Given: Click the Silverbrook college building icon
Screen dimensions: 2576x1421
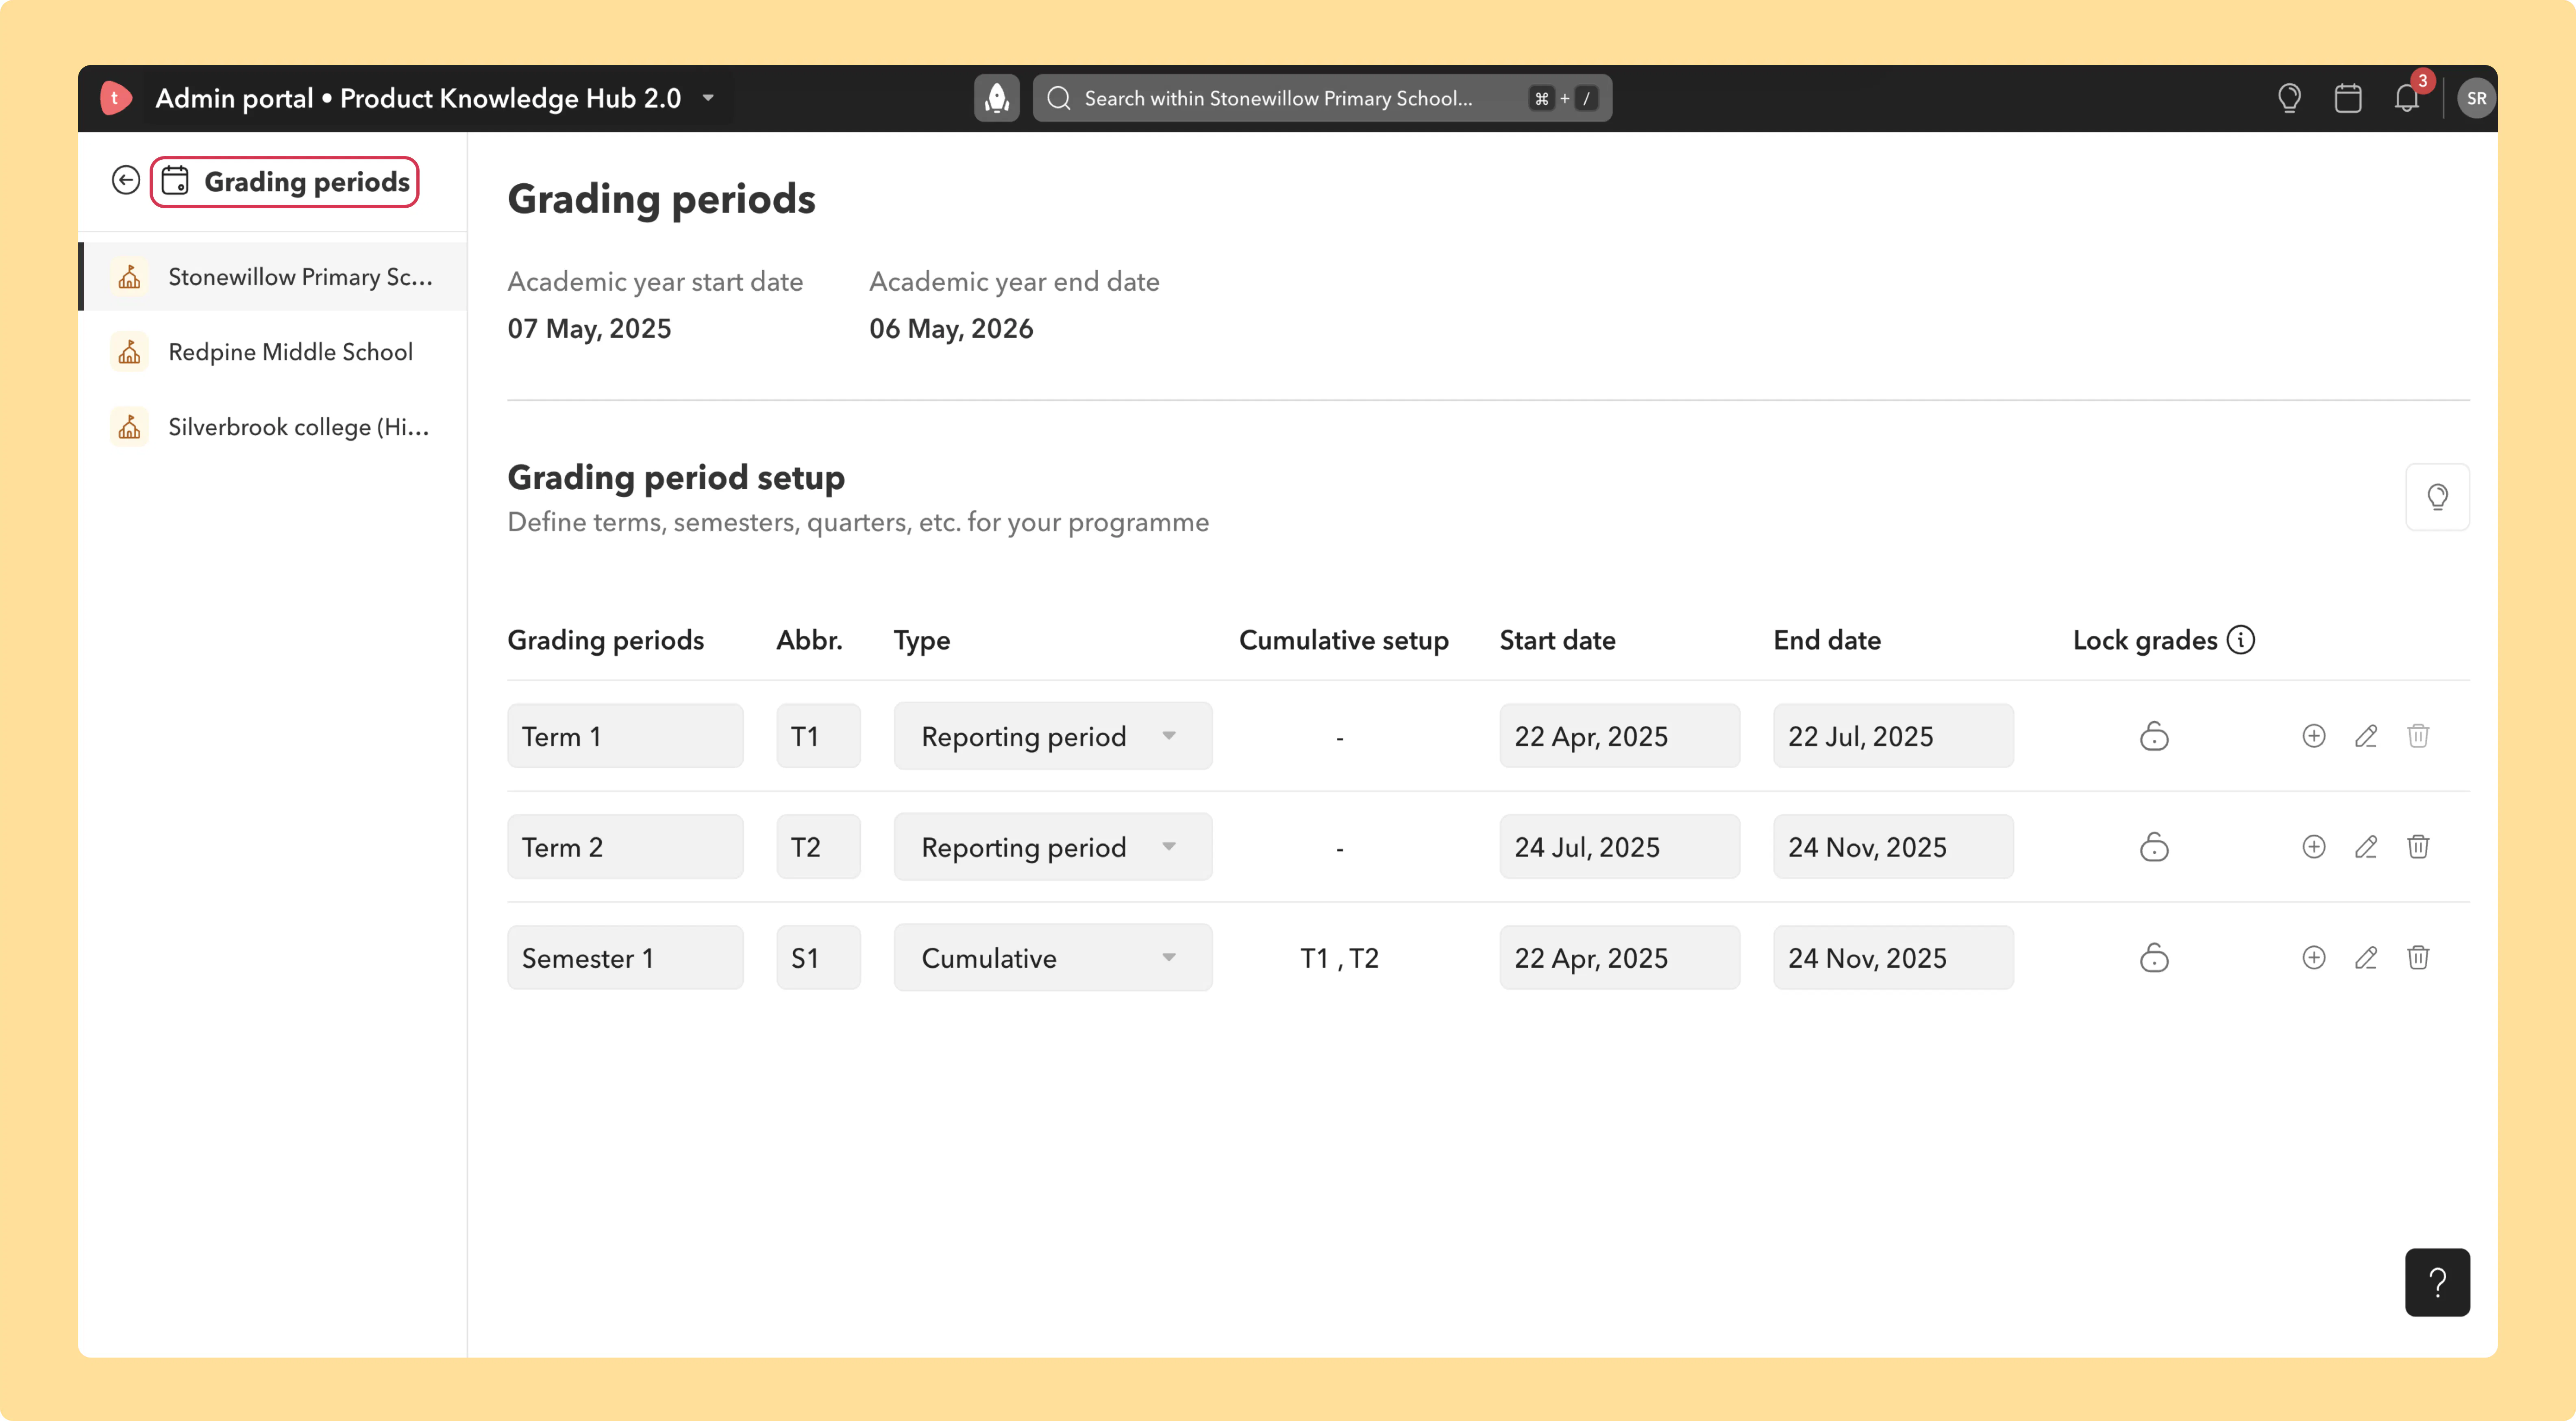Looking at the screenshot, I should [x=129, y=427].
